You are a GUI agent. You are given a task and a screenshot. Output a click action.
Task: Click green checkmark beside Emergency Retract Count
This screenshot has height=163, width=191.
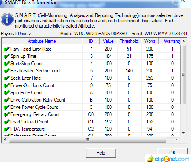click(x=7, y=114)
